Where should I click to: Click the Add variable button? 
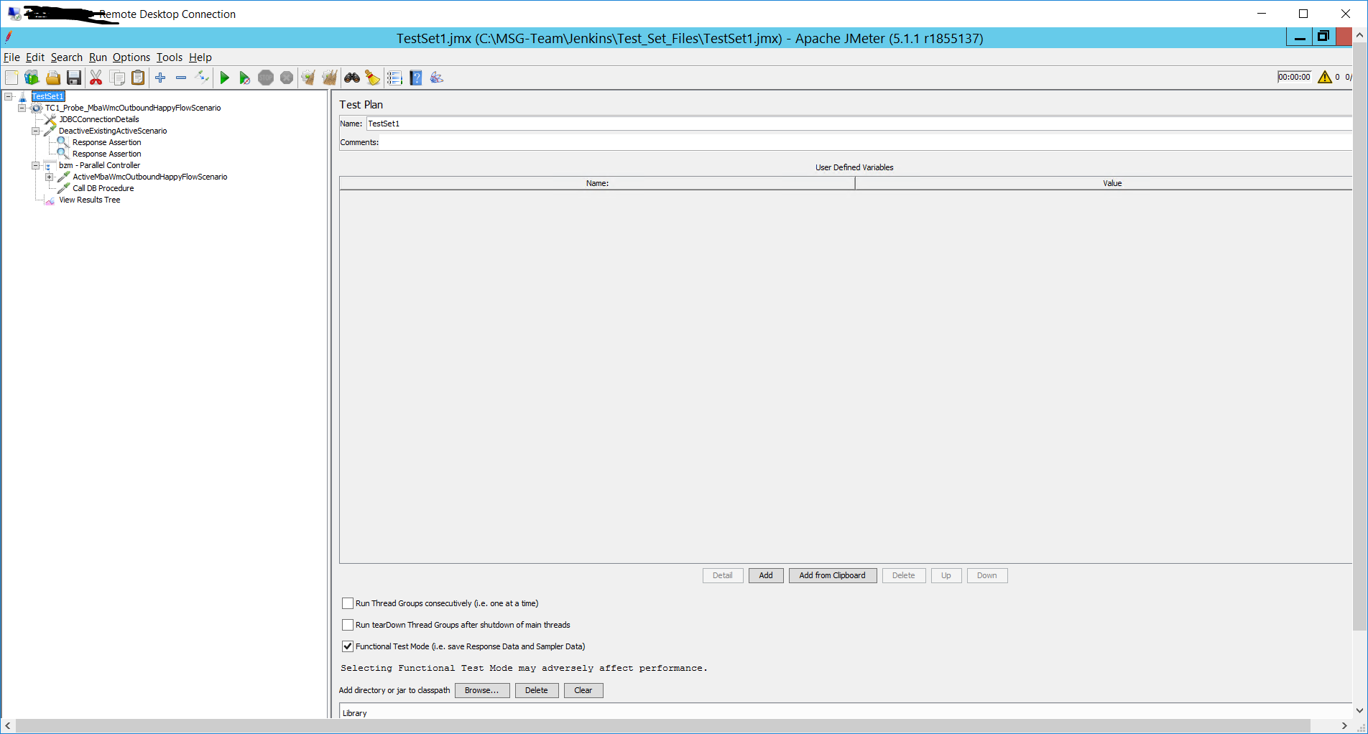click(766, 575)
